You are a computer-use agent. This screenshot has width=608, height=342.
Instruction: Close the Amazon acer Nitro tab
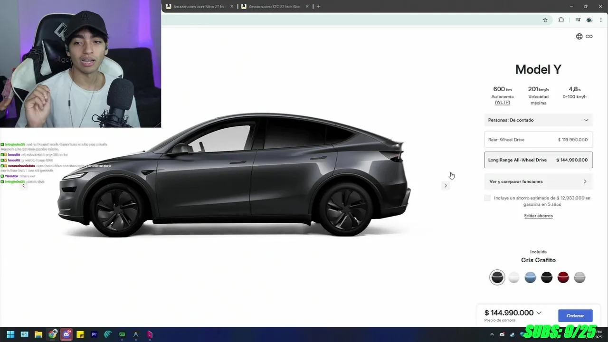pos(232,7)
